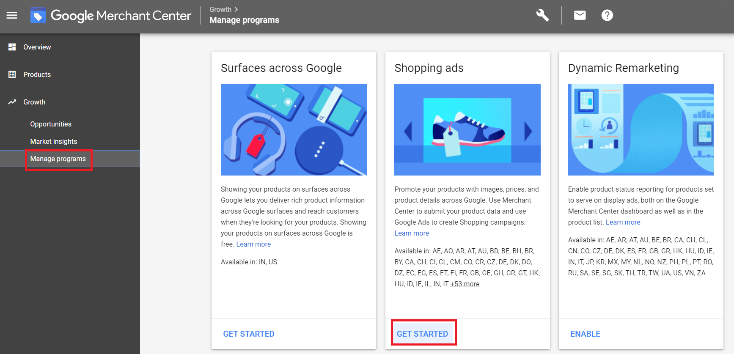The image size is (734, 354).
Task: Get started with Surfaces across Google
Action: tap(249, 334)
